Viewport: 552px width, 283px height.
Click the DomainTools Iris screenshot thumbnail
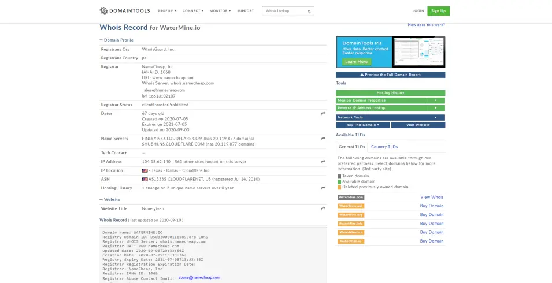tap(418, 52)
